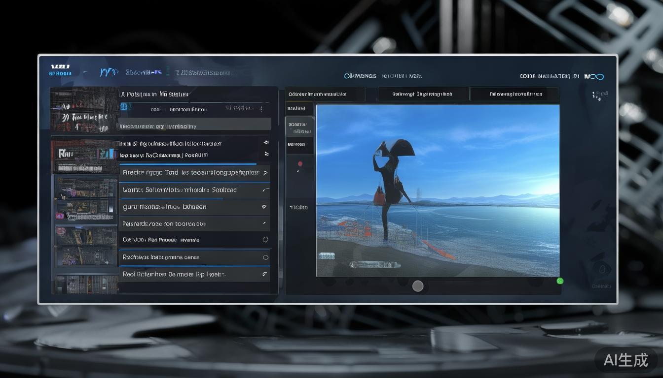Screen dimensions: 663x378
Task: Click the upper collapse arrow right of the two-line text
Action: (x=266, y=143)
